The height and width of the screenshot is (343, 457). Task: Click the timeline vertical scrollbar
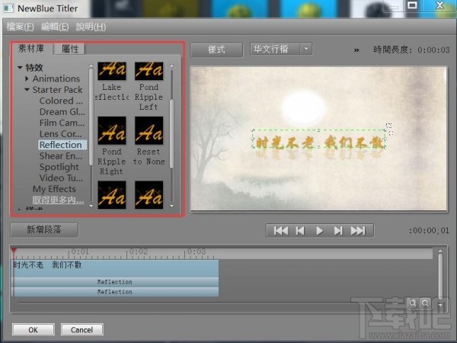pos(440,276)
